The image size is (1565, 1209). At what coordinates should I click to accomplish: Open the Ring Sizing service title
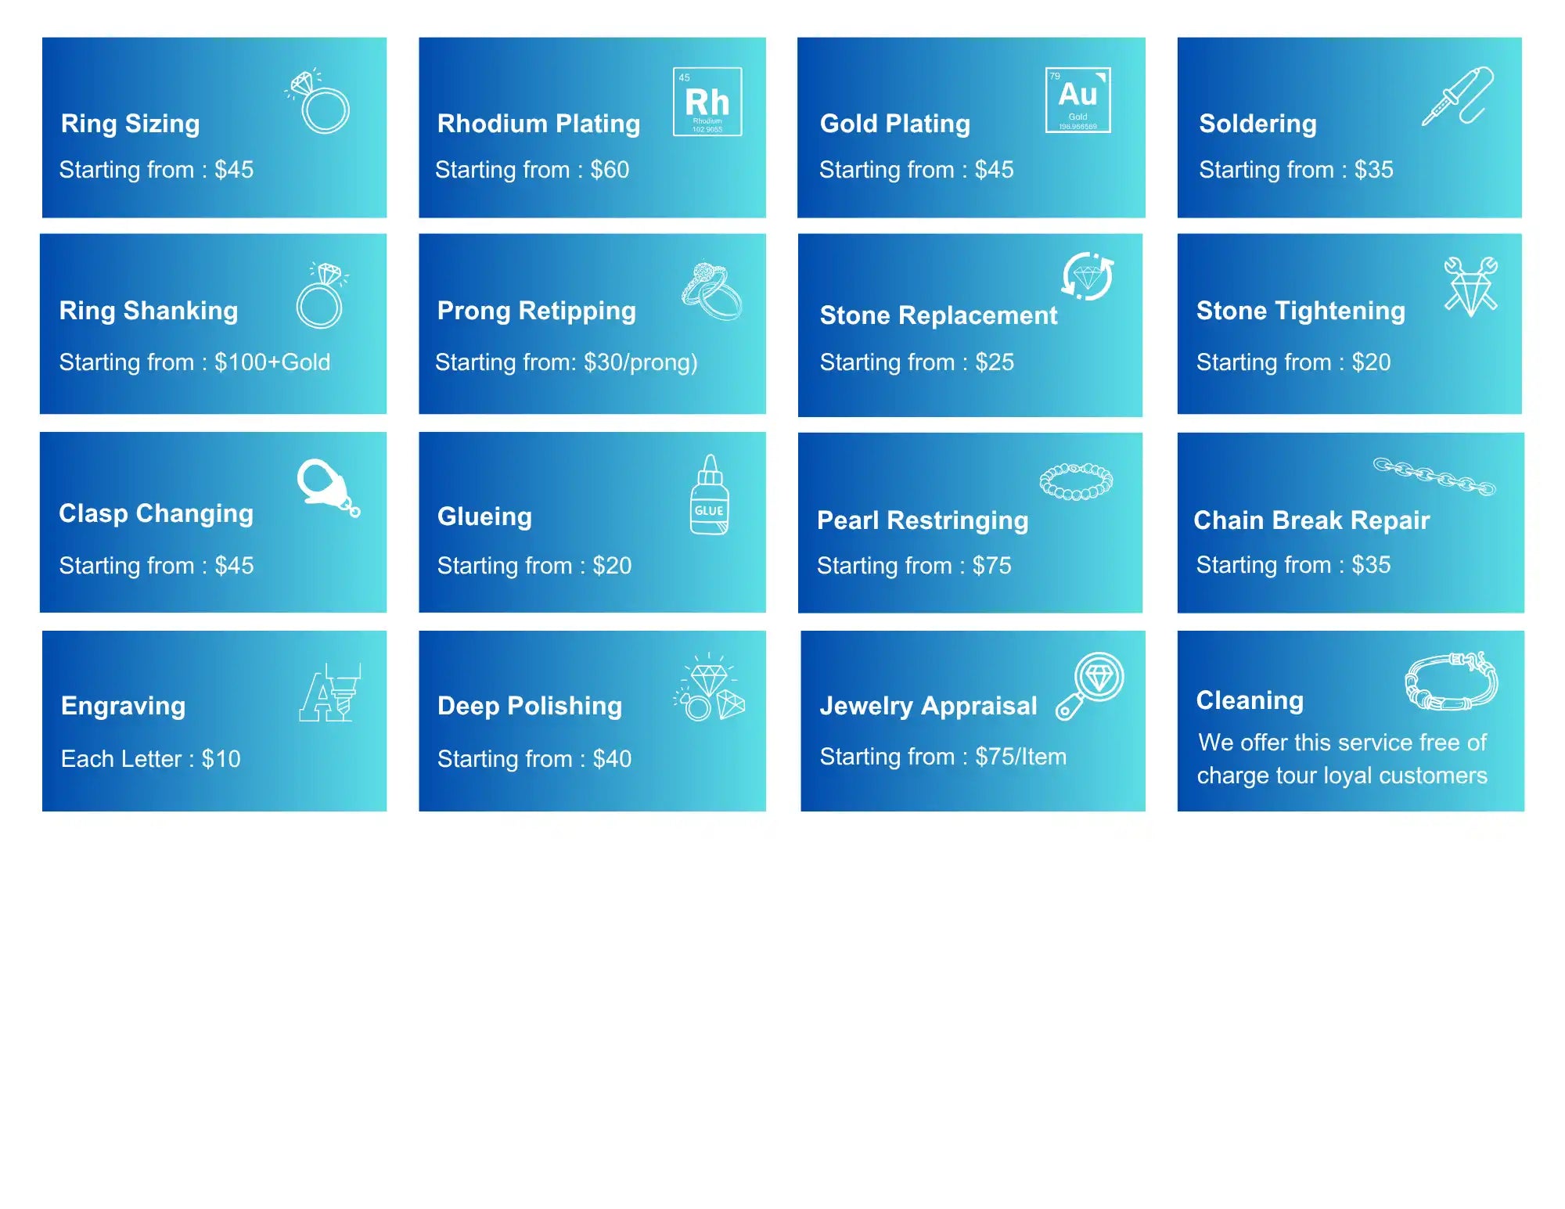(x=131, y=124)
